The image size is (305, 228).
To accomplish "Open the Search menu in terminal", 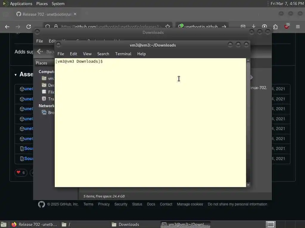I will (103, 54).
